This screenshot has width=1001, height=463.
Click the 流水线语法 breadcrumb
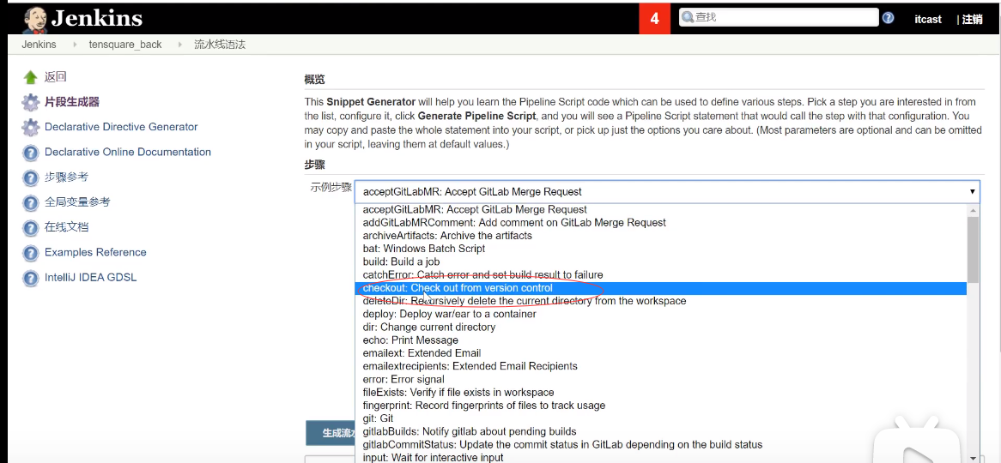(220, 45)
